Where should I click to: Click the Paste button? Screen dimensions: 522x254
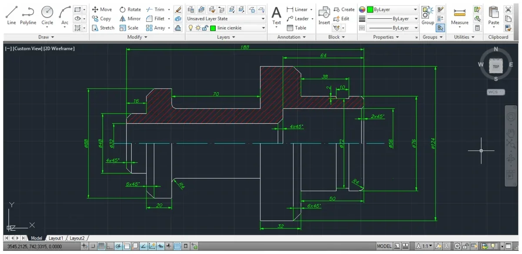[494, 16]
